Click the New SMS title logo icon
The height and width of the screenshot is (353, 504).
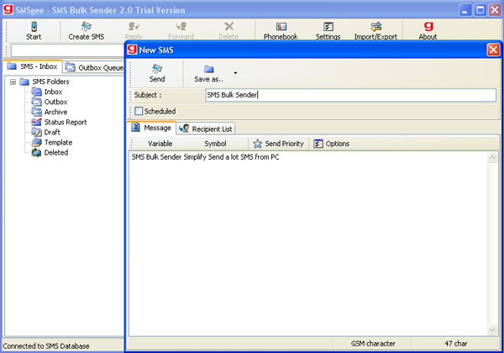(x=132, y=50)
